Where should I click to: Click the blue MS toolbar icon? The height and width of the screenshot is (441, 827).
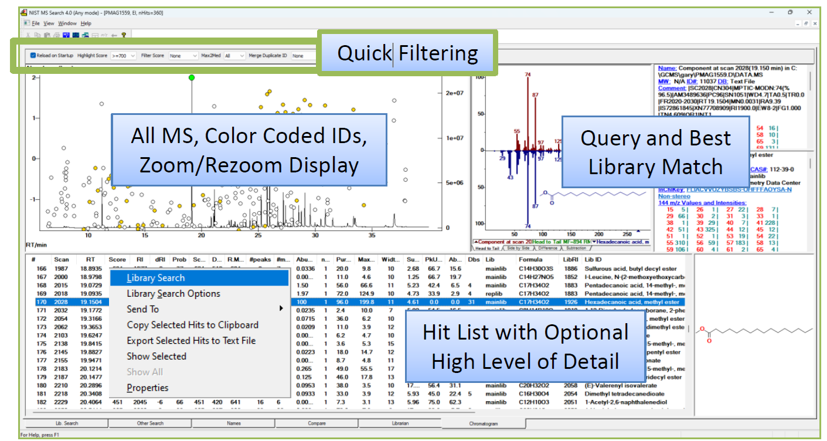(x=66, y=35)
